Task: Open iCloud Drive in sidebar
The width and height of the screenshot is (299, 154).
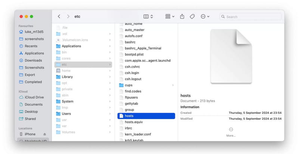Action: [31, 97]
